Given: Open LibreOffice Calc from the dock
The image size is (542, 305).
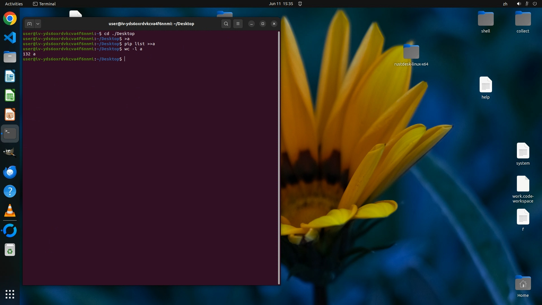Looking at the screenshot, I should (10, 95).
